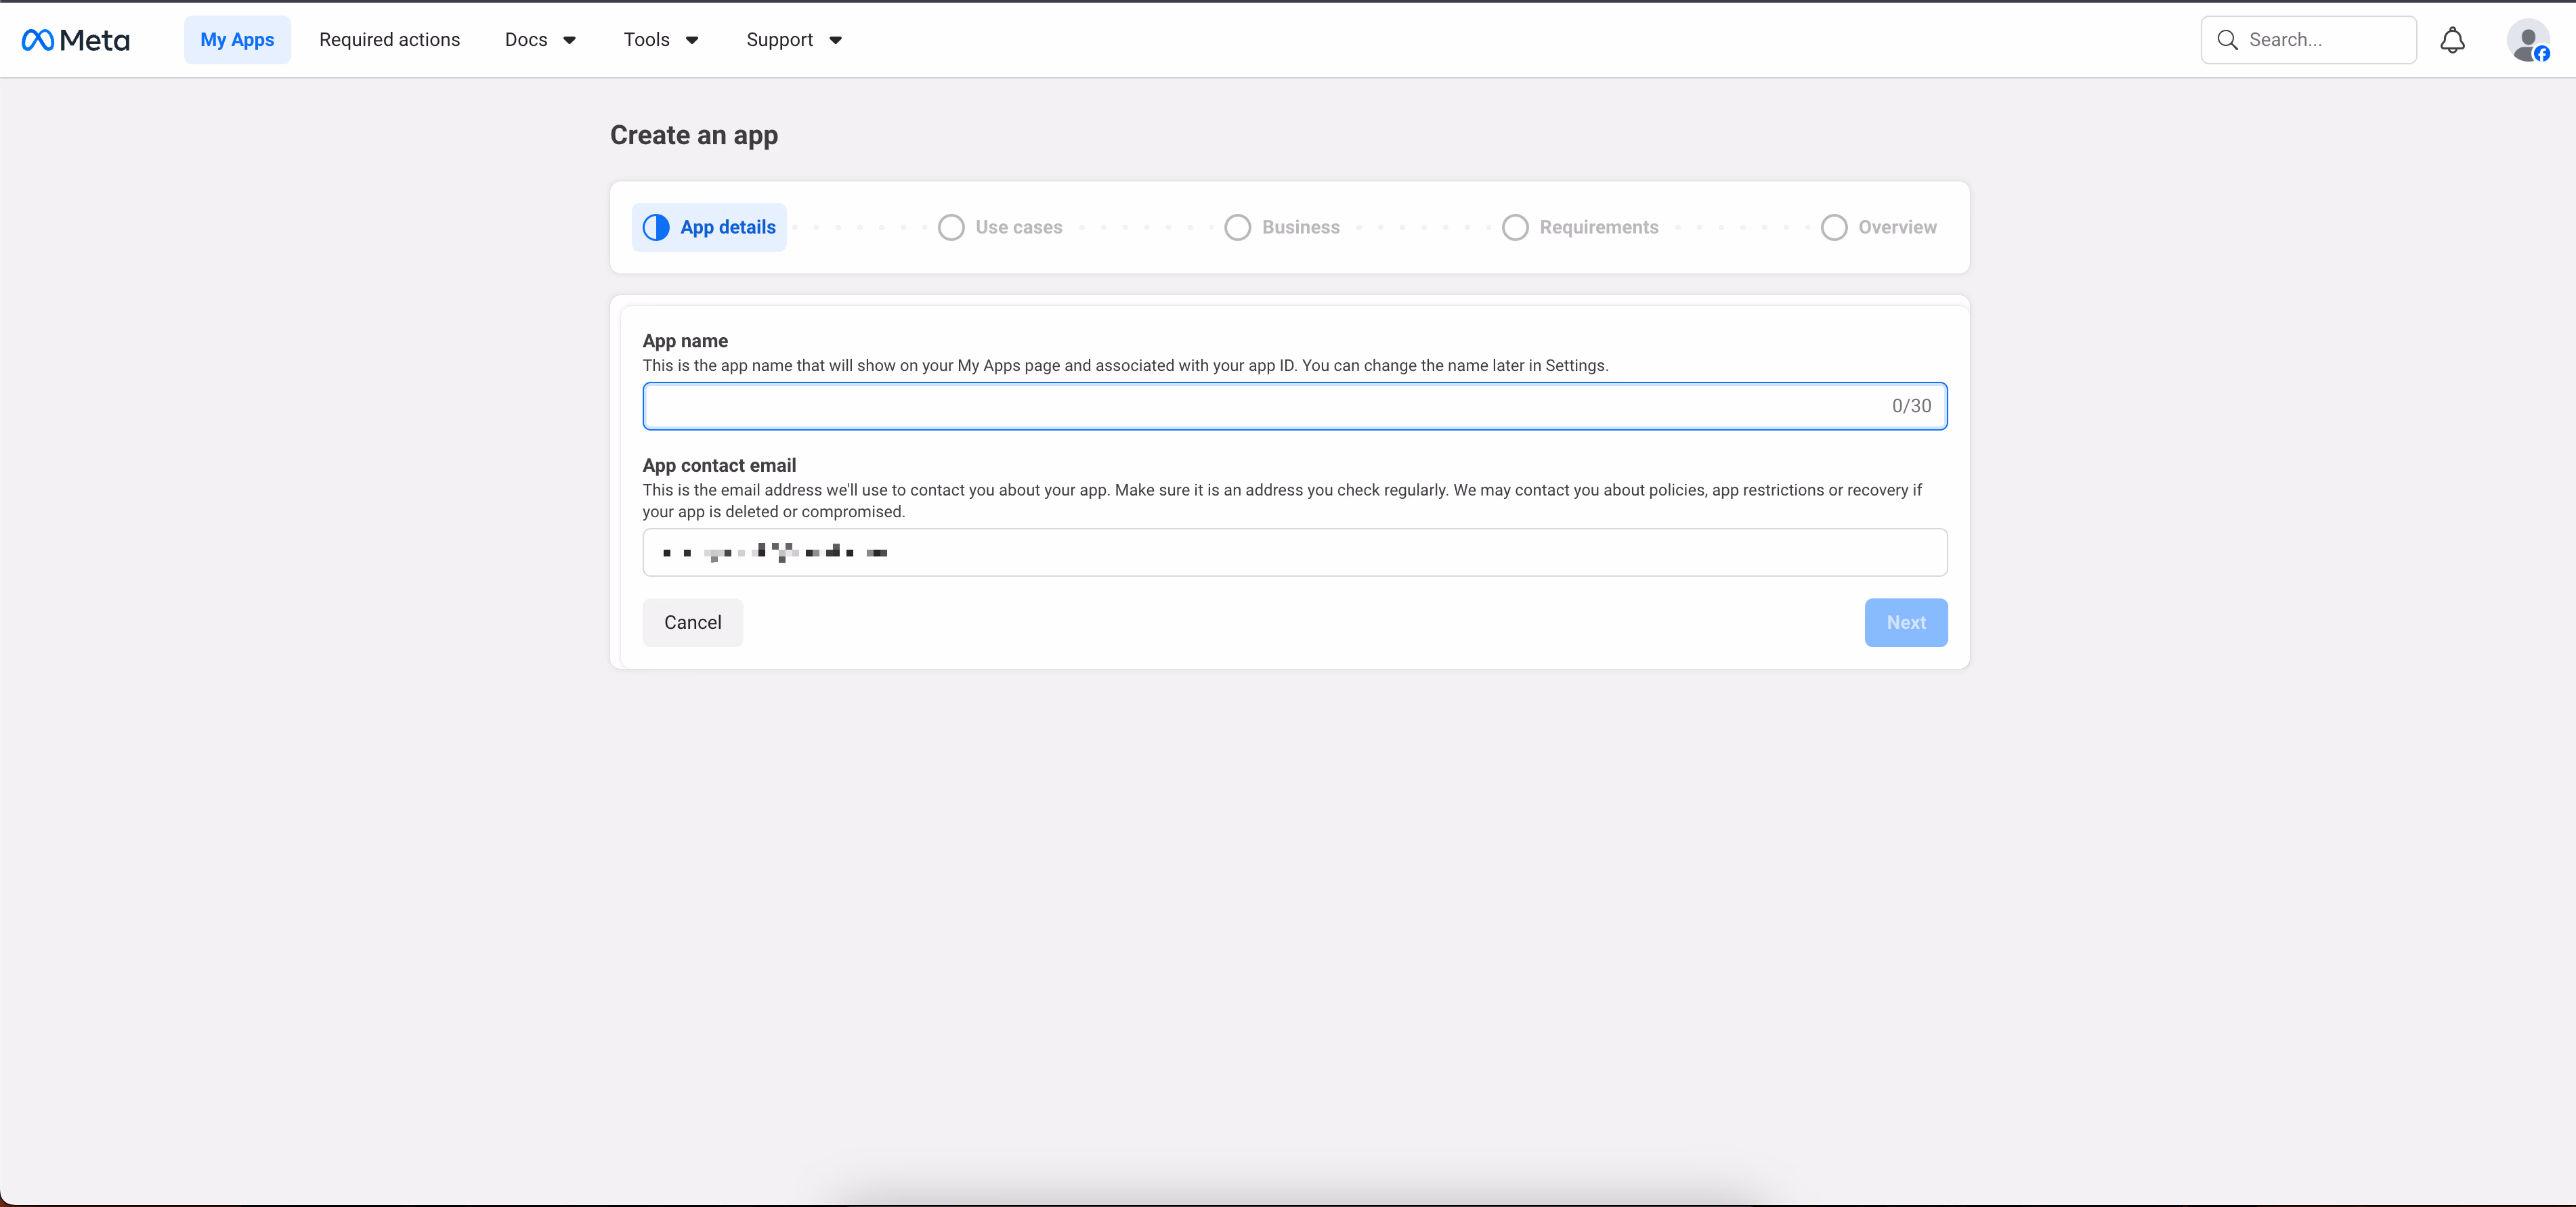
Task: Click inside the Search box
Action: point(2320,40)
